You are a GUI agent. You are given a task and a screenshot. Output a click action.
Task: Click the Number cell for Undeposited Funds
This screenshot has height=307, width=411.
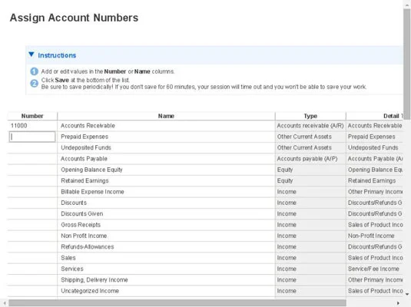pyautogui.click(x=32, y=147)
